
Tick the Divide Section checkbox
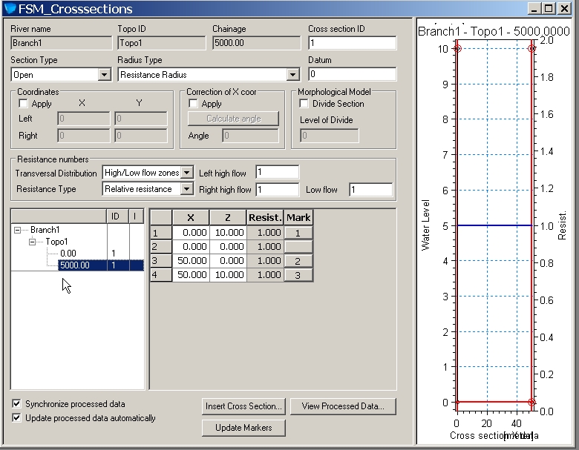click(x=304, y=104)
